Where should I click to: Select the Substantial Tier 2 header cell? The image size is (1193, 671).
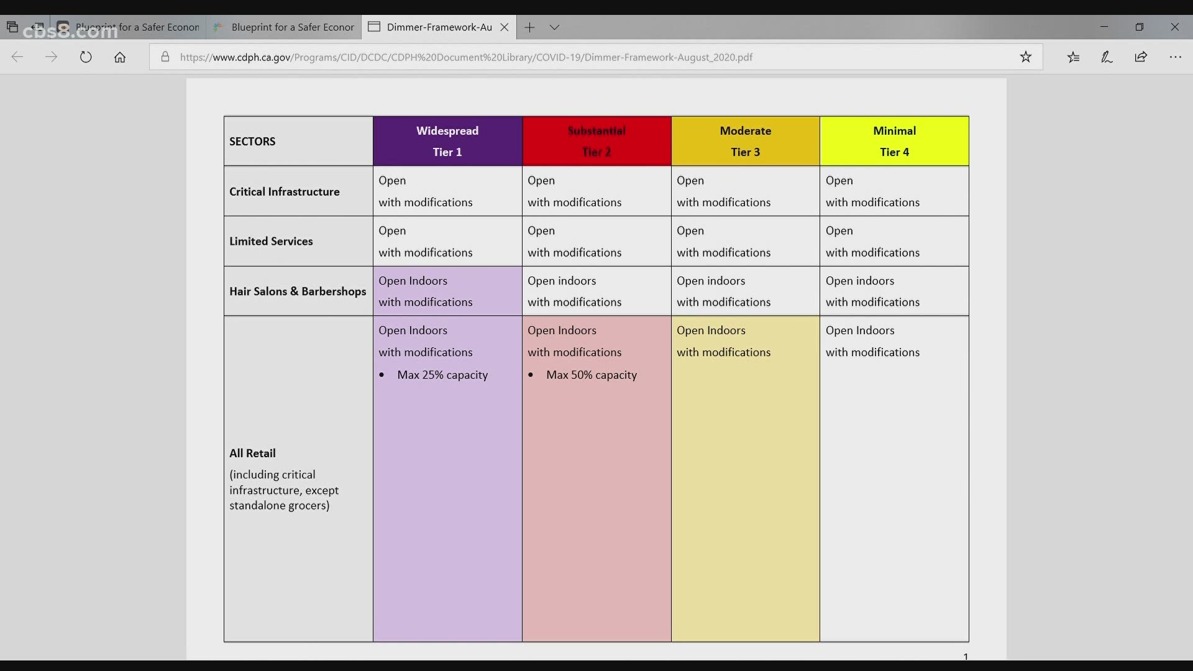(x=596, y=141)
